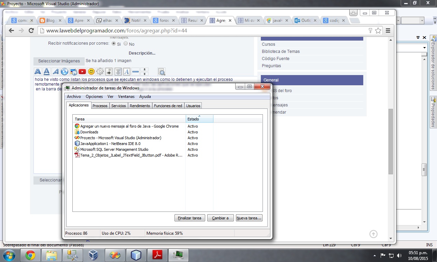
Task: Insert a link with the globe icon
Action: coord(65,72)
